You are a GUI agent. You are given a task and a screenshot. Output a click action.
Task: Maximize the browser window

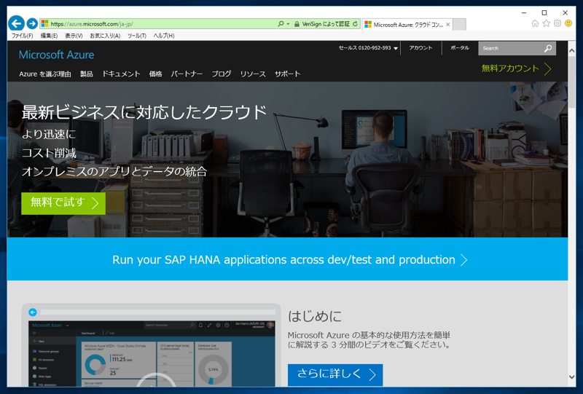pyautogui.click(x=544, y=12)
